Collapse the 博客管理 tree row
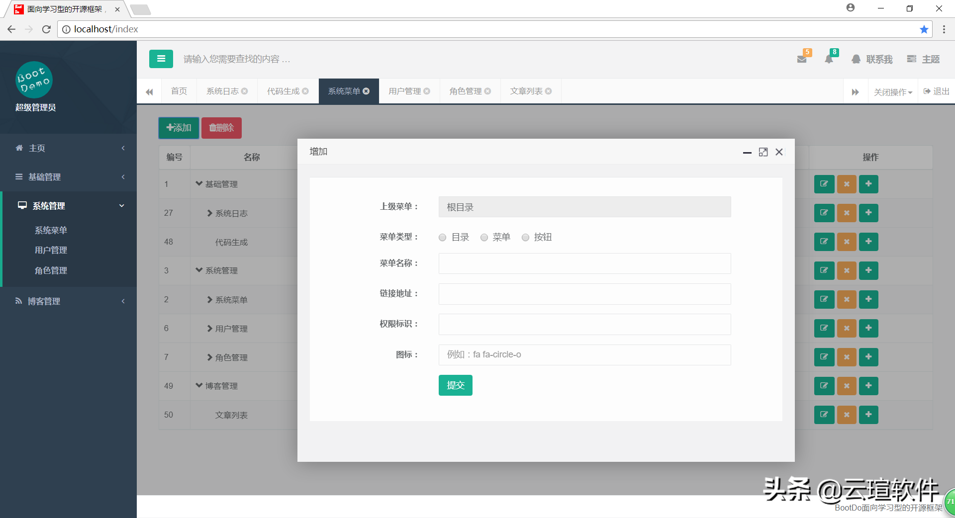The image size is (955, 518). pyautogui.click(x=199, y=385)
